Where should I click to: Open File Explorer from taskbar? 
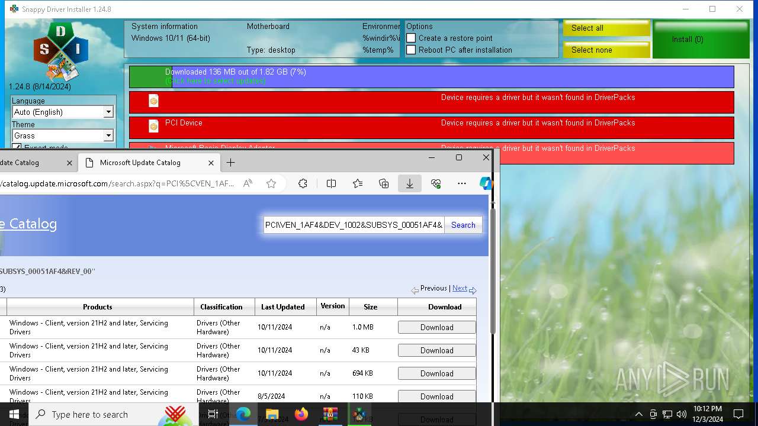(272, 414)
